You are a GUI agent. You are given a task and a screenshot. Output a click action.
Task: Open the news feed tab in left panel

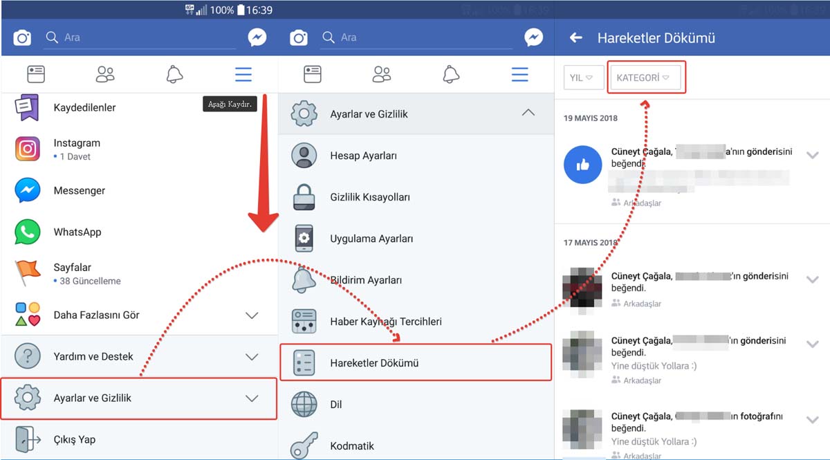click(36, 74)
